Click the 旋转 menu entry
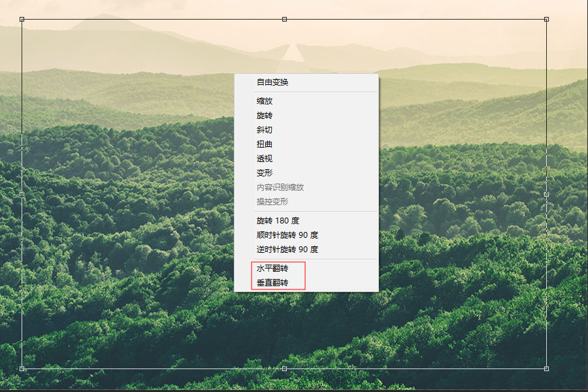This screenshot has height=392, width=588. point(306,116)
